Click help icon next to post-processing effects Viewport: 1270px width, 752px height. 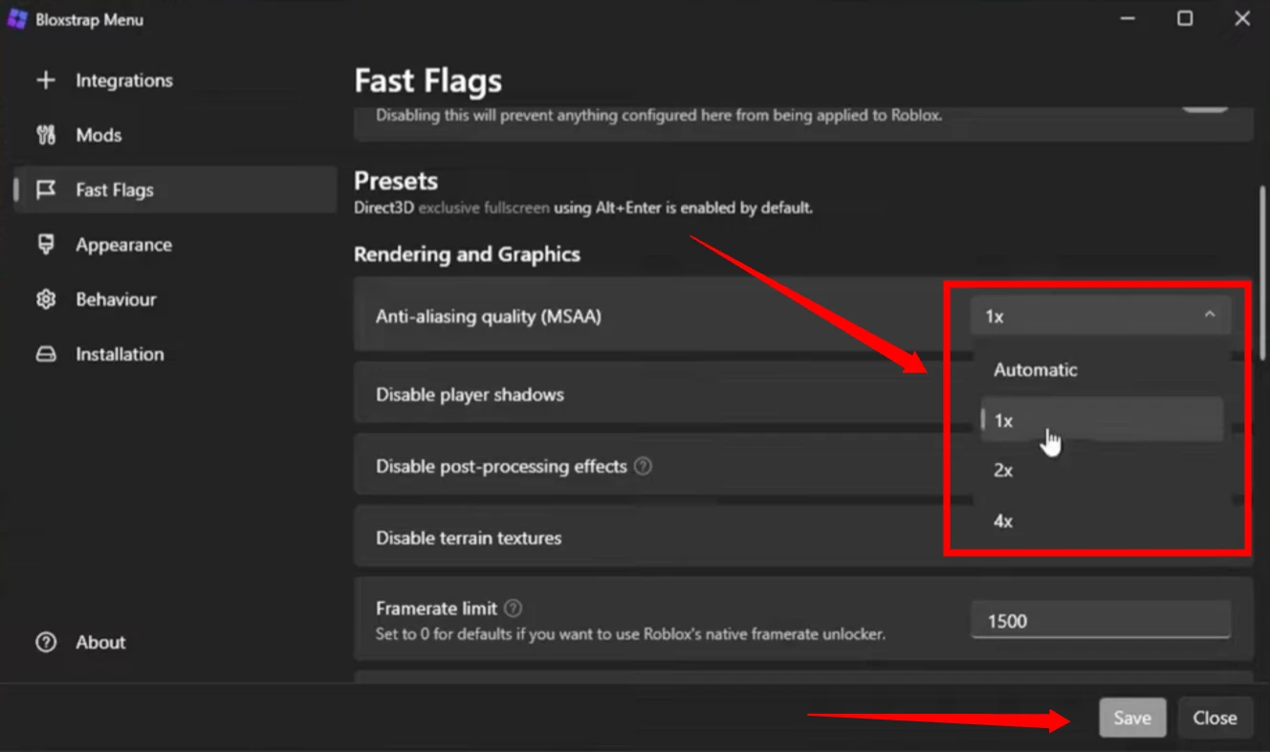click(x=644, y=467)
